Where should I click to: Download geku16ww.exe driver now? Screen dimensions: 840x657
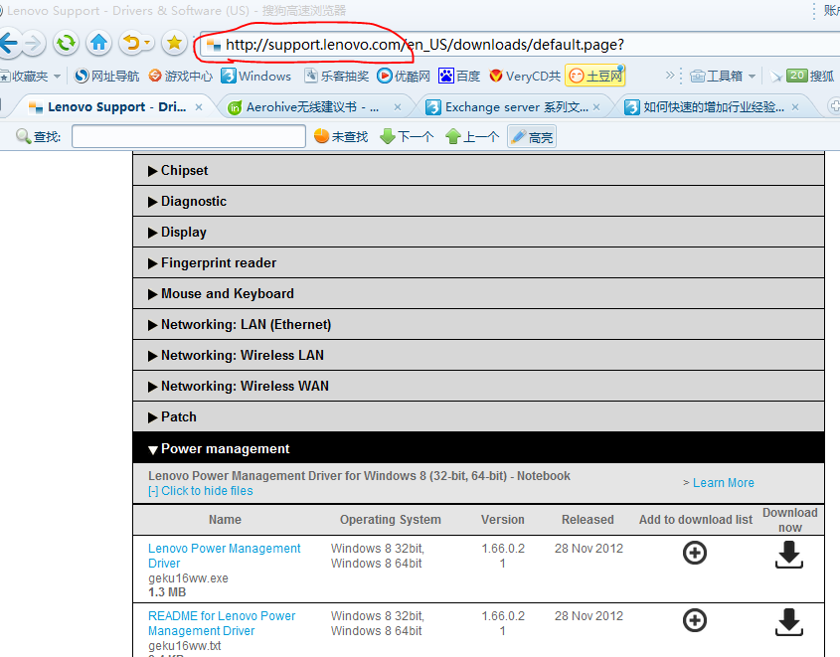tap(789, 555)
